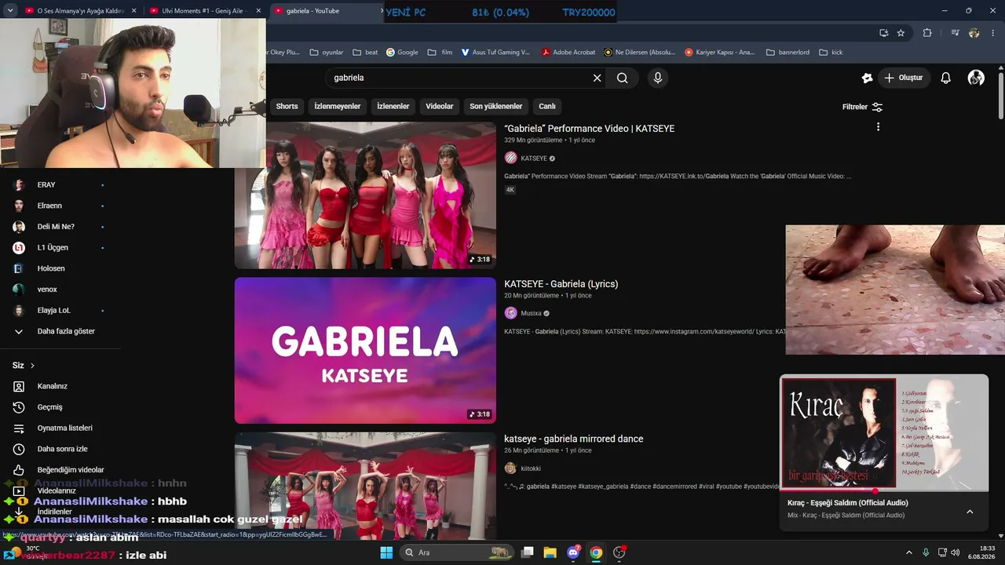Open the tab search dropdown in Chrome
The height and width of the screenshot is (565, 1005).
click(10, 11)
